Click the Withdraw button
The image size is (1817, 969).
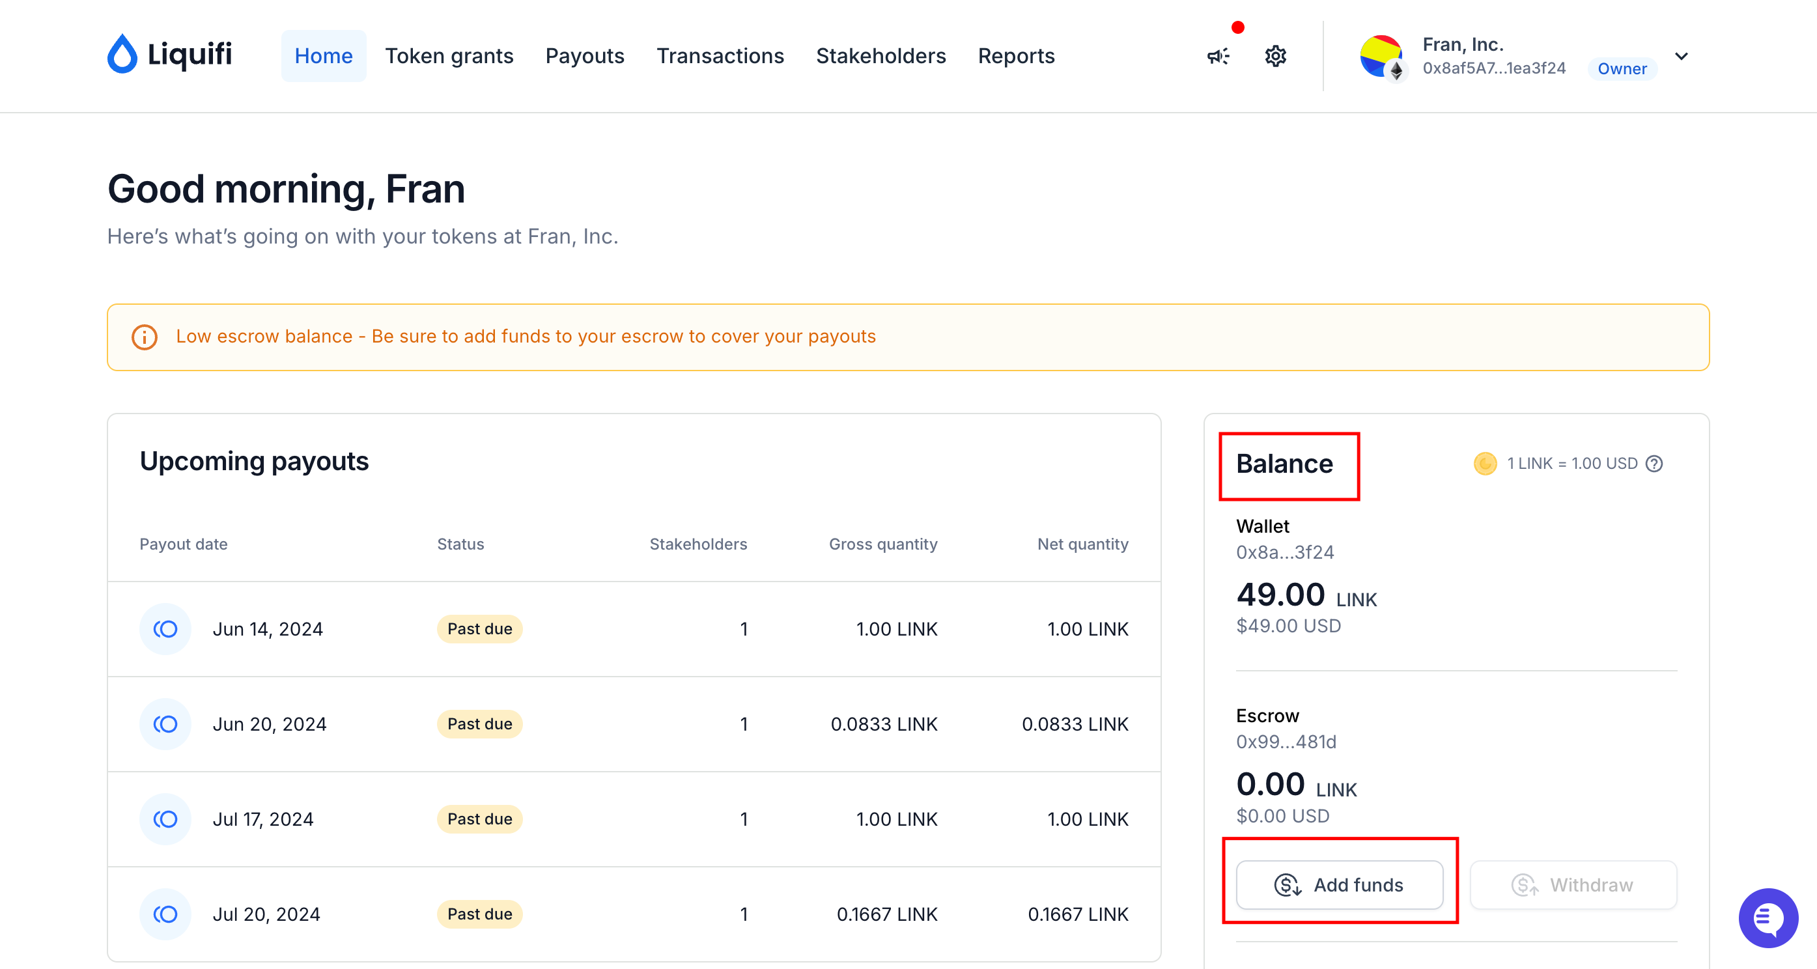pos(1573,884)
